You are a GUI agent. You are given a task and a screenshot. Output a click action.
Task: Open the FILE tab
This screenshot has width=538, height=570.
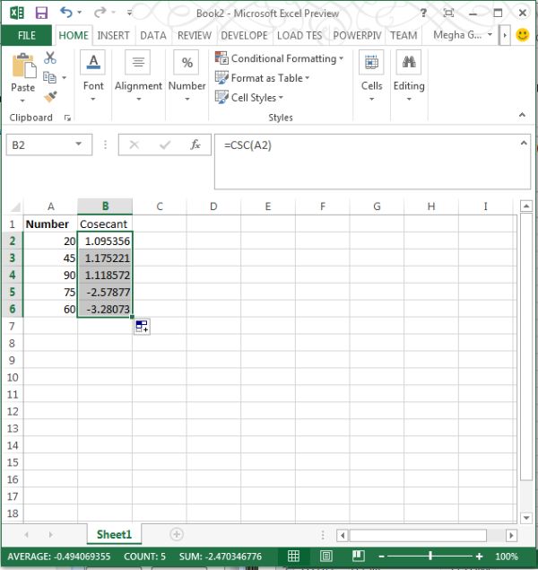(27, 35)
